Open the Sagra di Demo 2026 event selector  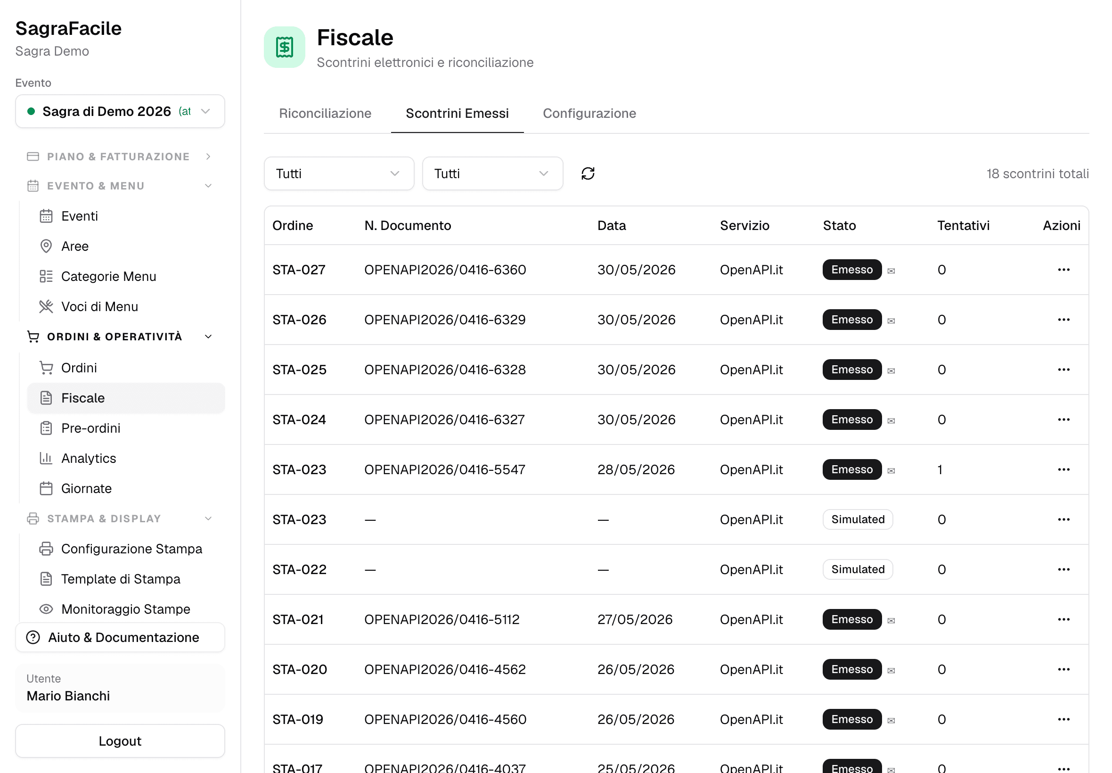click(120, 111)
